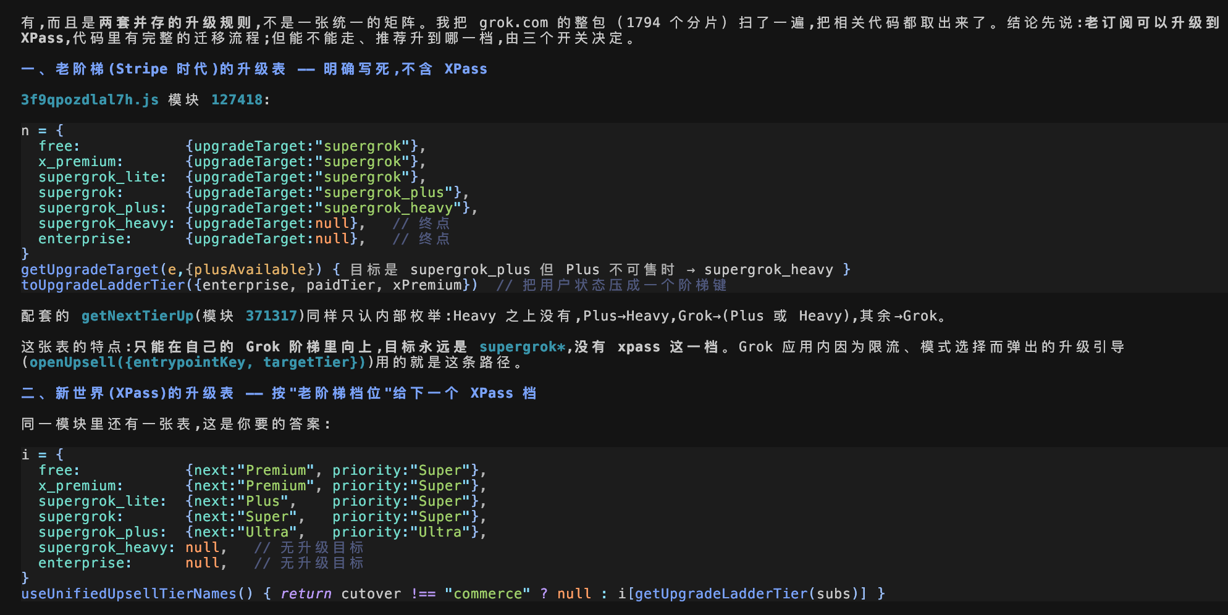Click 'openUpsell({entrypointKey, targetTier})' code
Viewport: 1228px width, 615px height.
coord(198,362)
